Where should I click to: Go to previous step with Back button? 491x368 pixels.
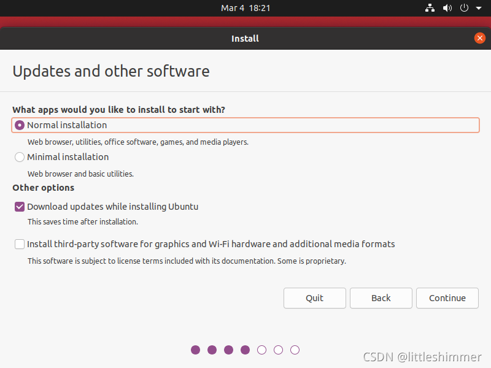pyautogui.click(x=381, y=298)
